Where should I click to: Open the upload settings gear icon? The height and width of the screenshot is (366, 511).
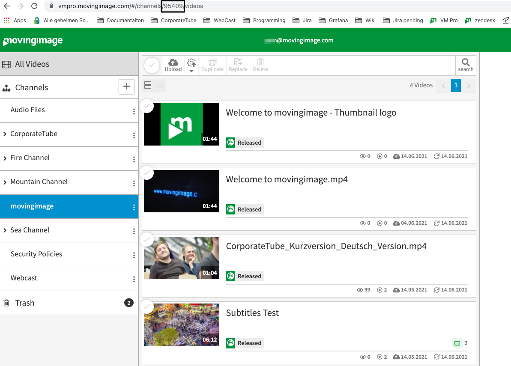click(x=191, y=62)
